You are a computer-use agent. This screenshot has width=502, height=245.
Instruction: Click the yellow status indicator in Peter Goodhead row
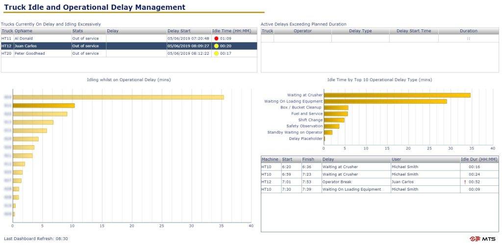pyautogui.click(x=216, y=54)
